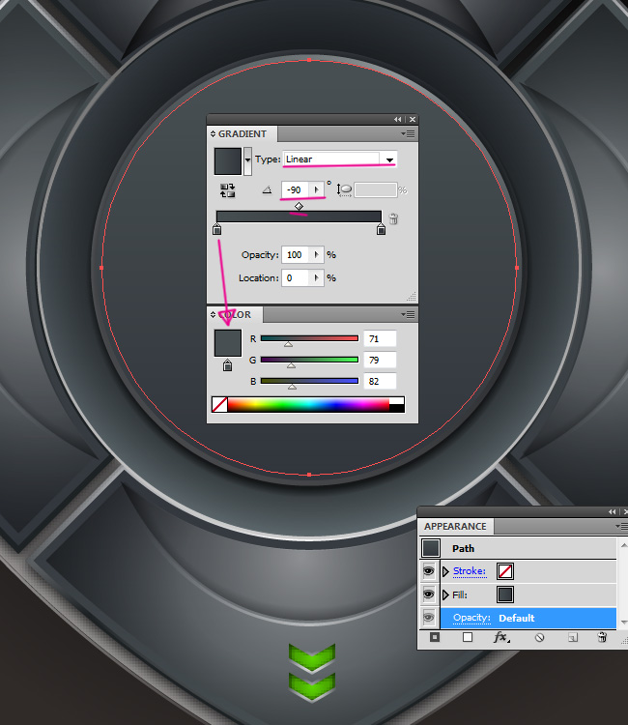Click Add New Stroke in Appearance panel
The image size is (628, 725).
[436, 638]
